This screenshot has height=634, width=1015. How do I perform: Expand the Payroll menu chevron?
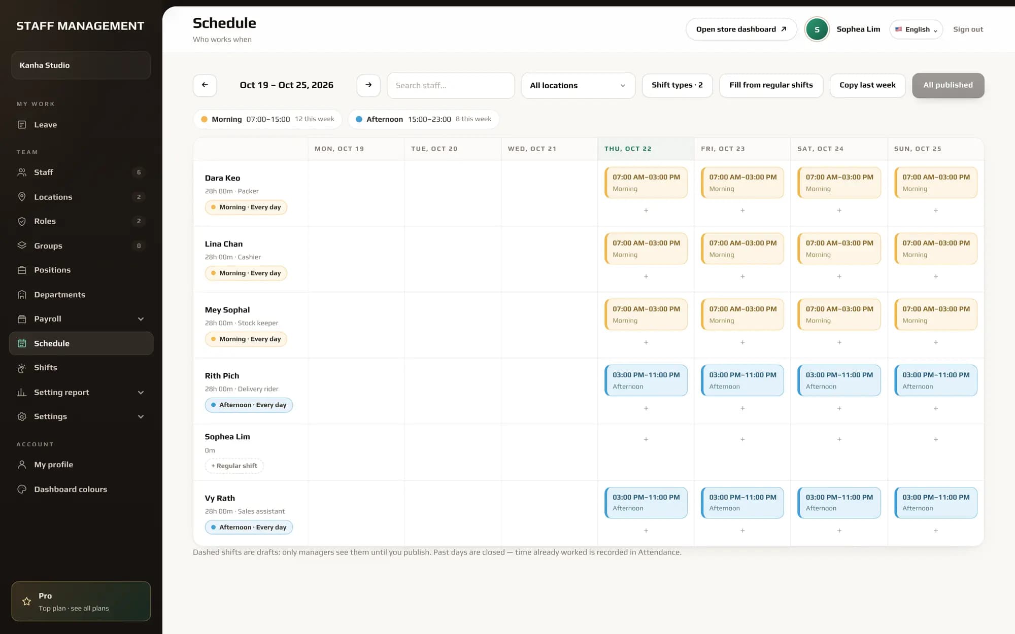point(141,319)
